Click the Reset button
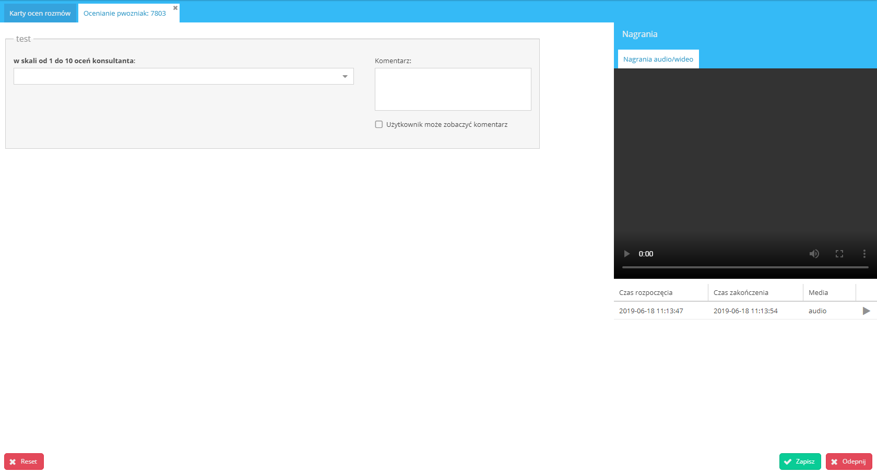This screenshot has height=473, width=877. point(24,462)
